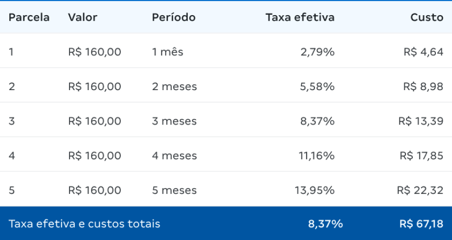The width and height of the screenshot is (452, 240).
Task: Click the 13,95% rate cell
Action: [x=315, y=190]
